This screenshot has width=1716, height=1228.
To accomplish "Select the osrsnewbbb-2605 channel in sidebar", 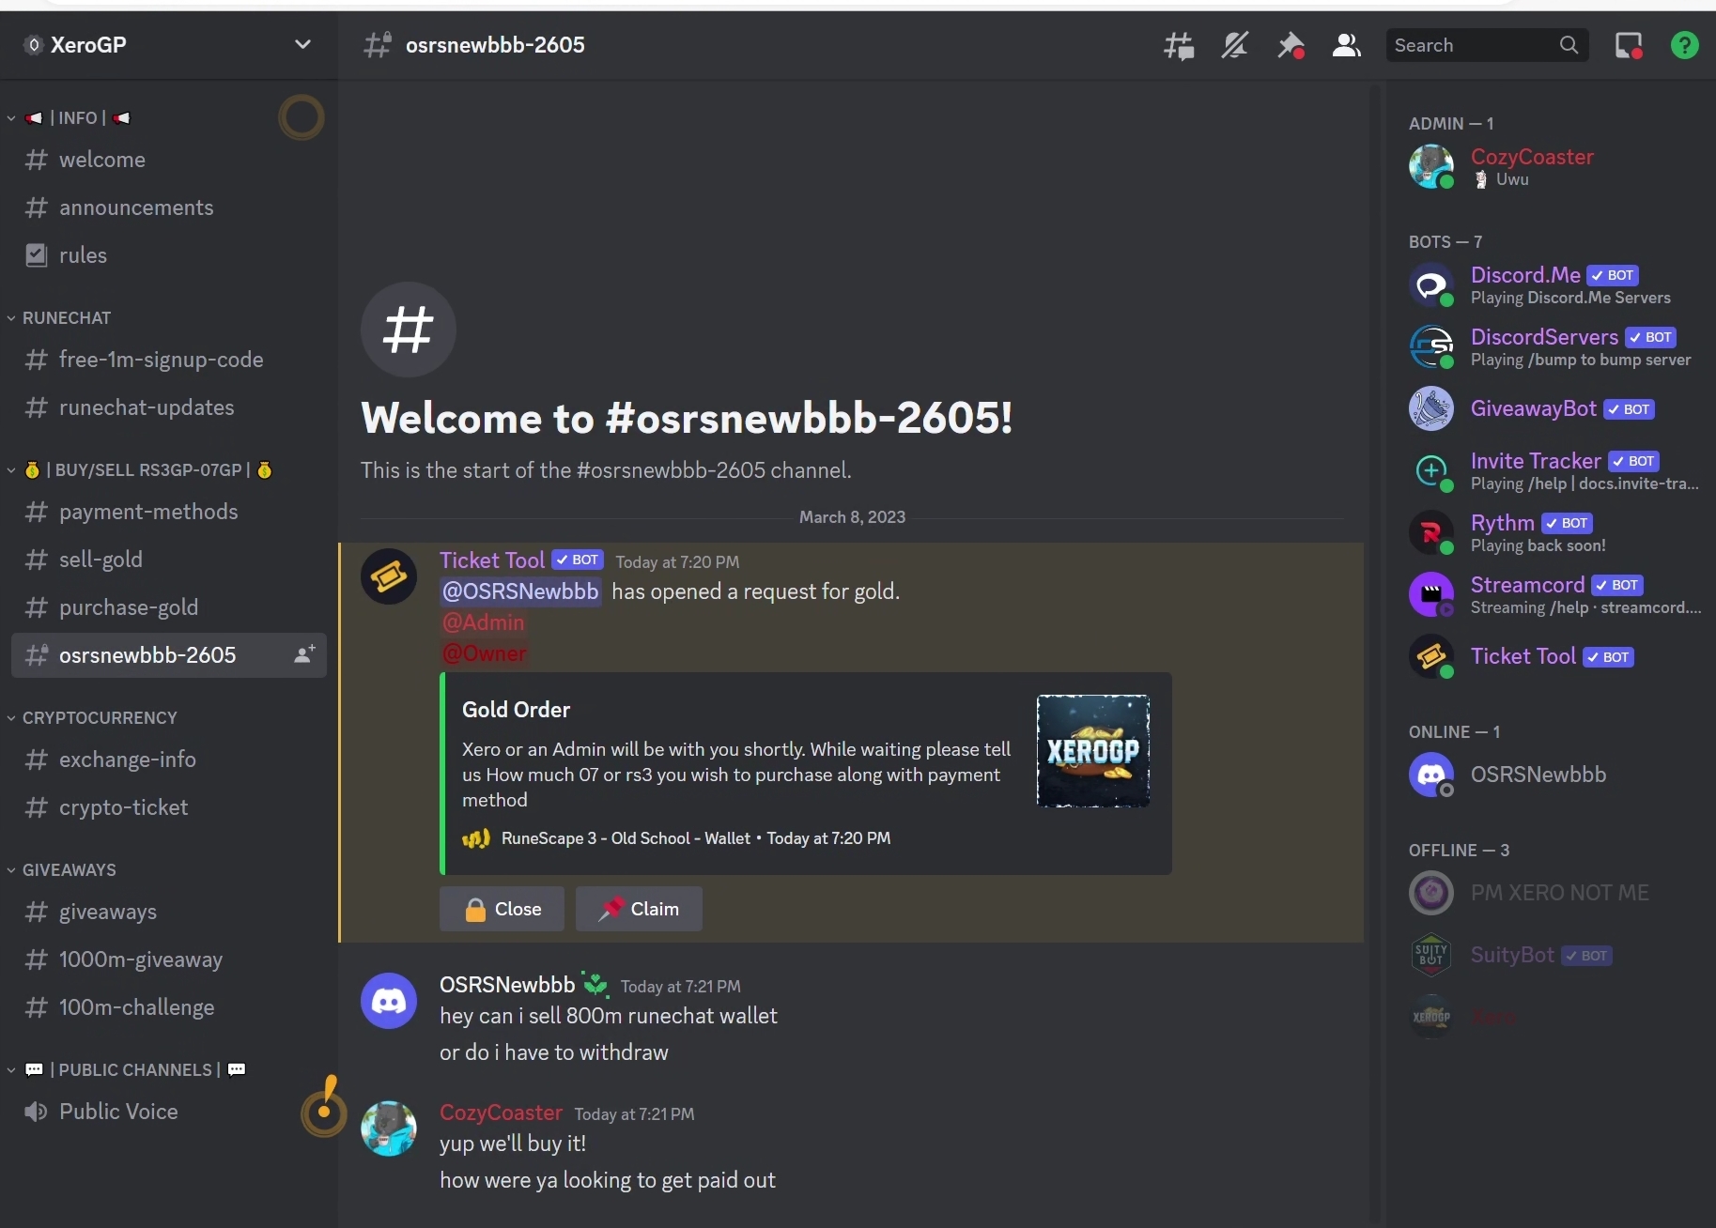I will click(x=169, y=655).
